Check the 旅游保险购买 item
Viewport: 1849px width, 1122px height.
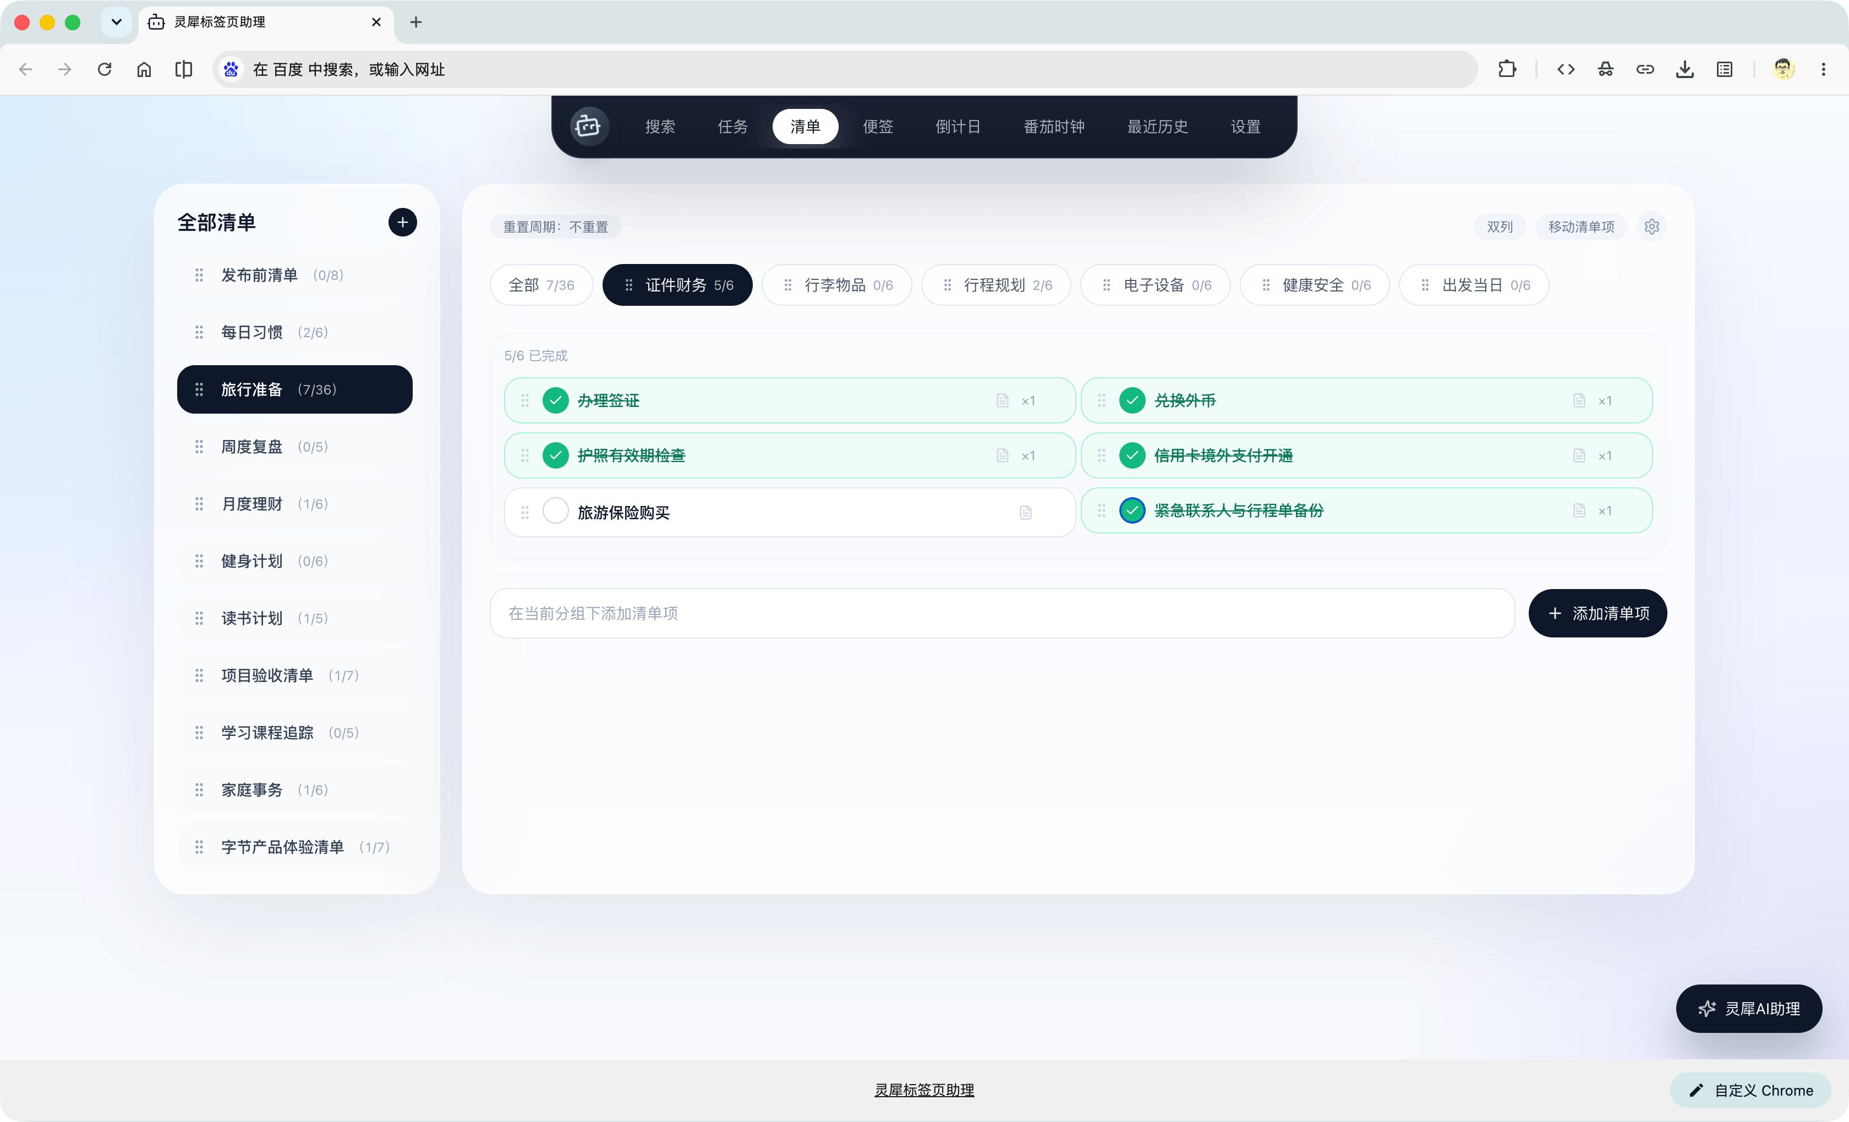555,511
